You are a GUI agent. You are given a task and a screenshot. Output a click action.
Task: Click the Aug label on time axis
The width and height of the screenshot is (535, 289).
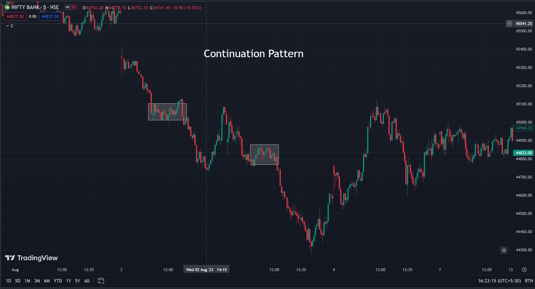tap(15, 270)
